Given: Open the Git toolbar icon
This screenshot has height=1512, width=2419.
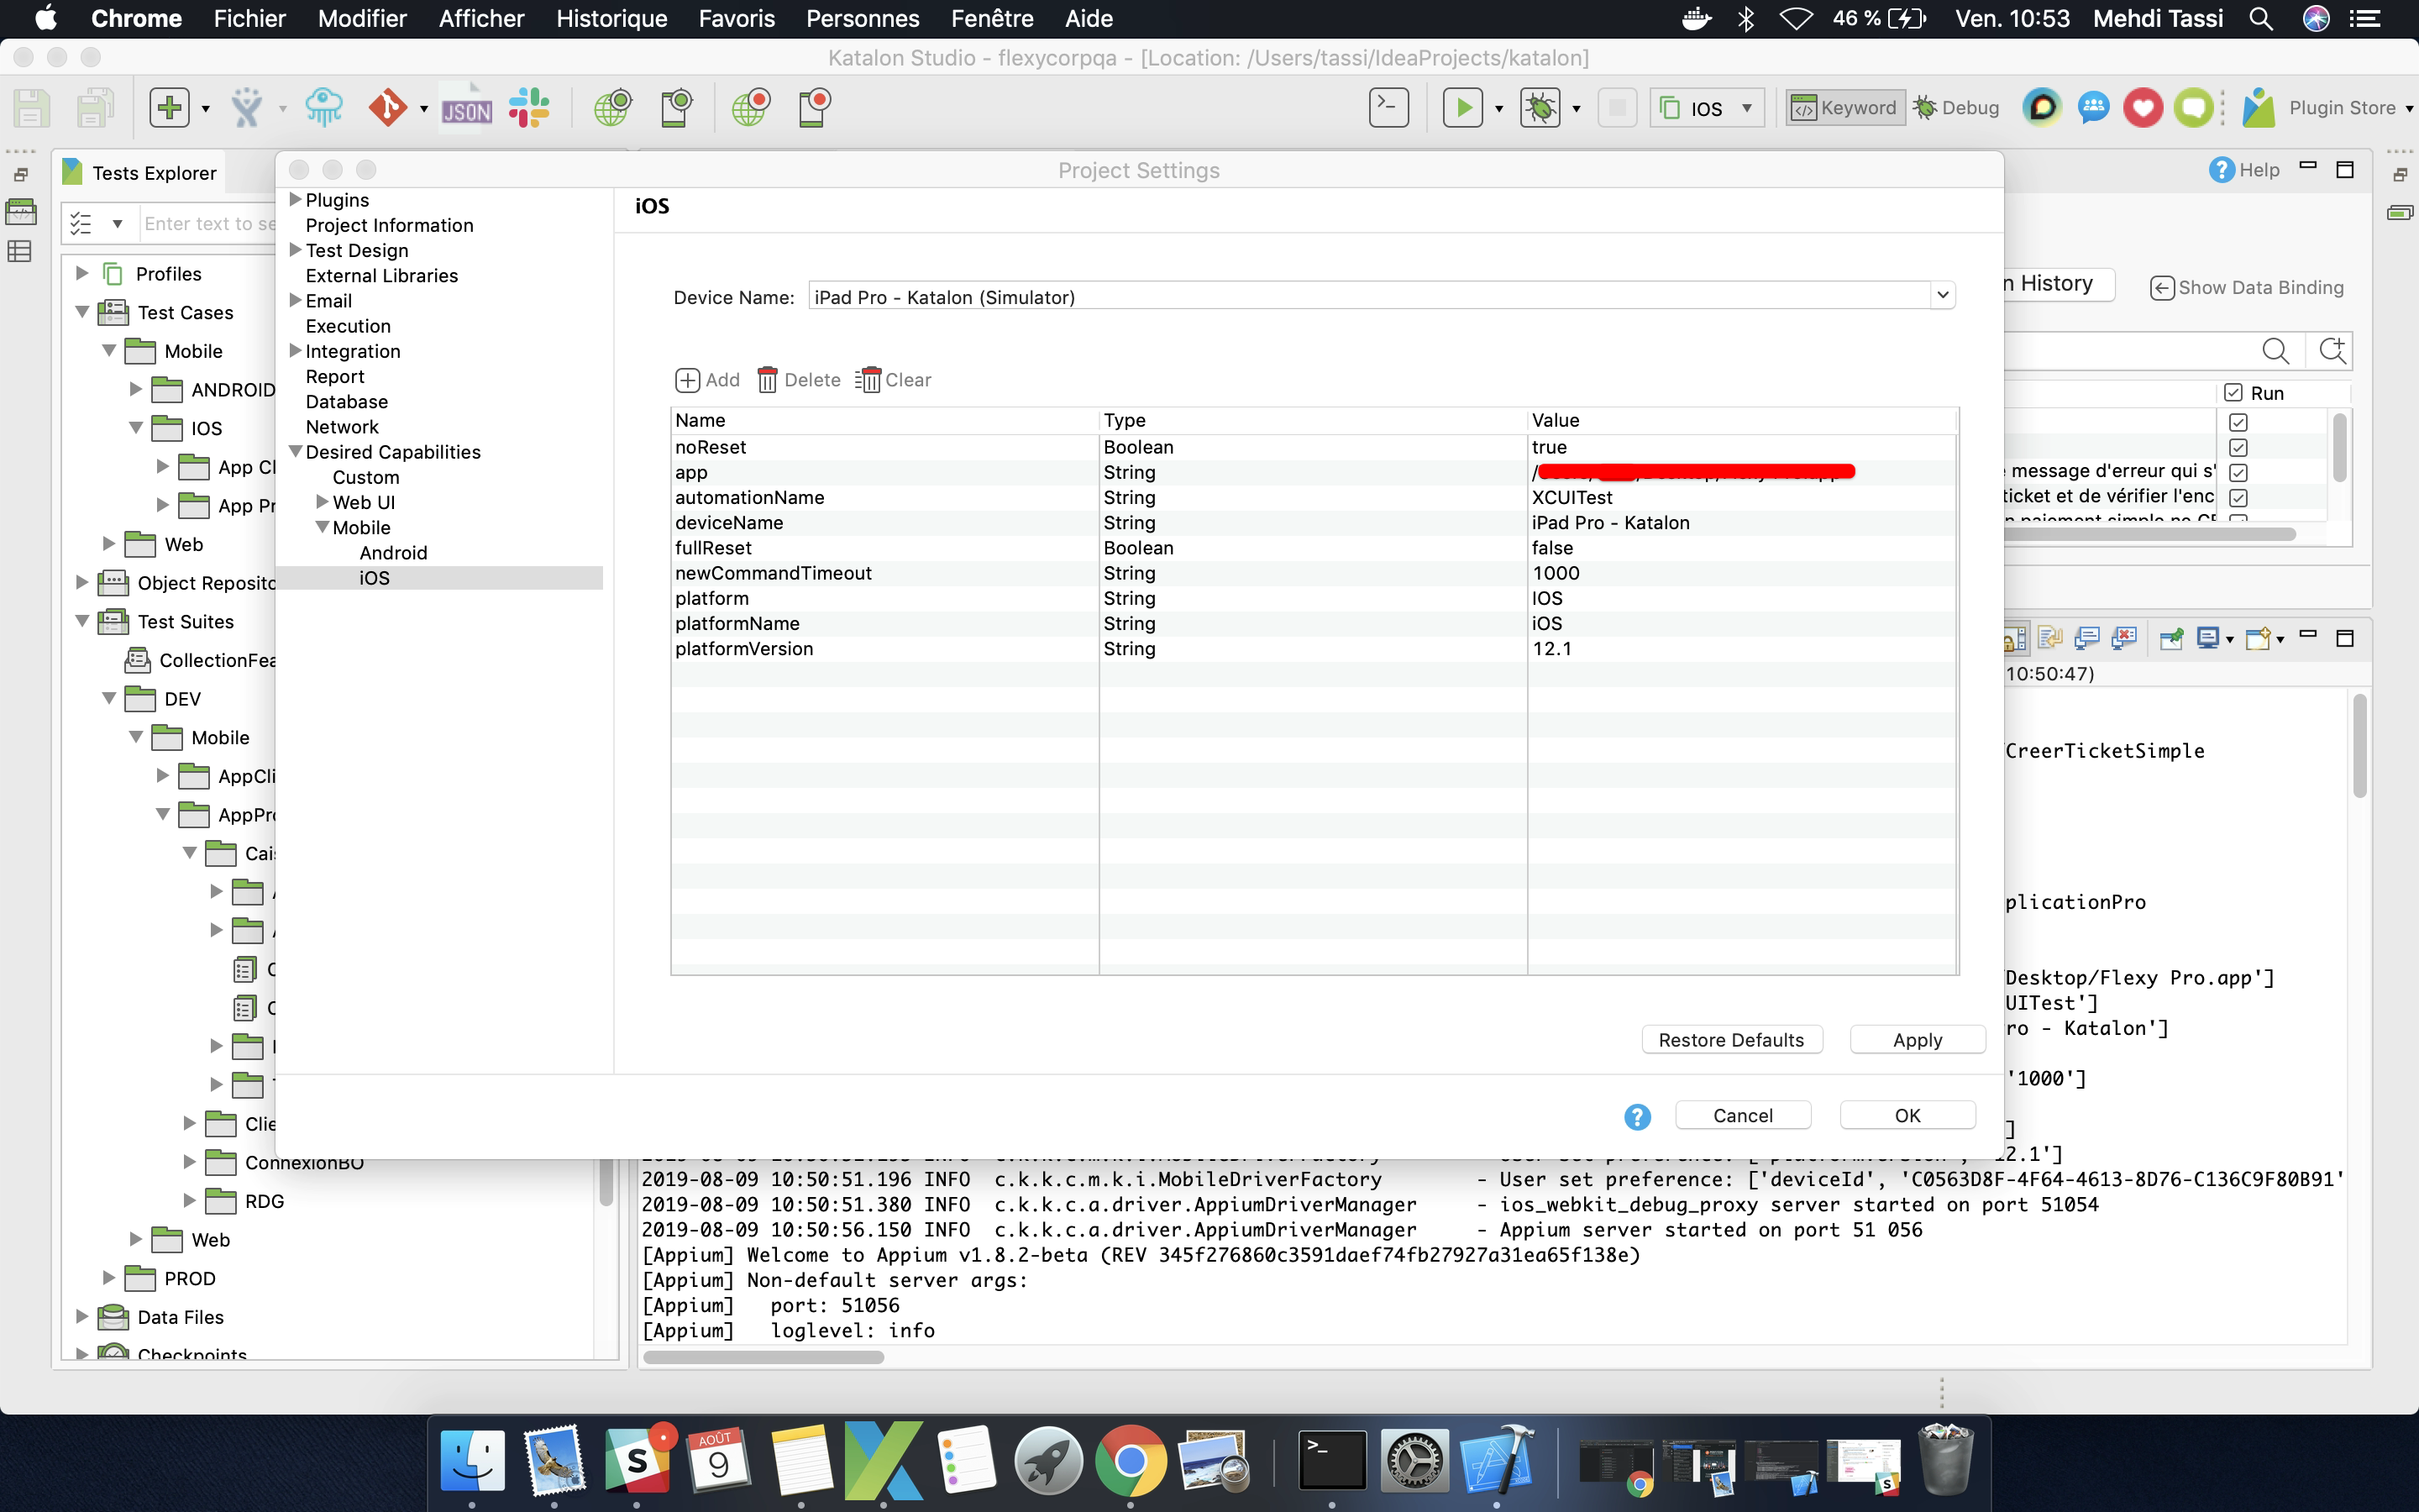Looking at the screenshot, I should click(x=388, y=107).
